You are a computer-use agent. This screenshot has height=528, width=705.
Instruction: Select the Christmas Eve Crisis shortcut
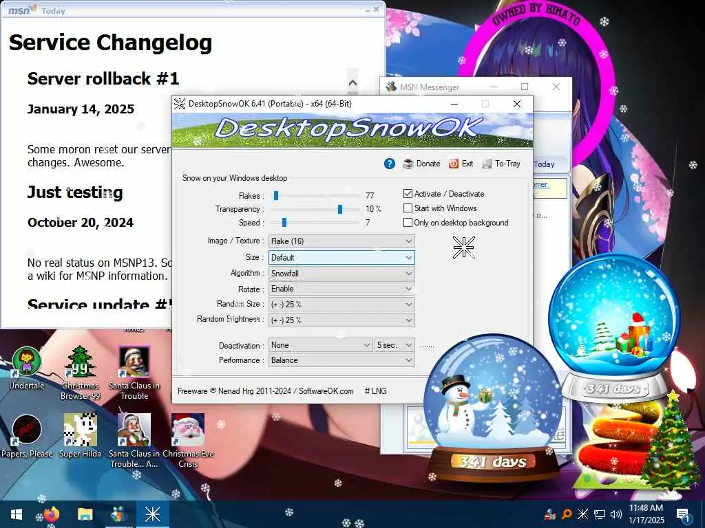[x=188, y=441]
